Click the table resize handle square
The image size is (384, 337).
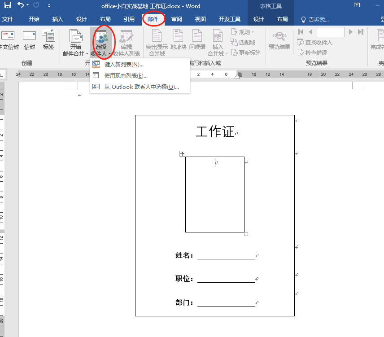(x=246, y=234)
